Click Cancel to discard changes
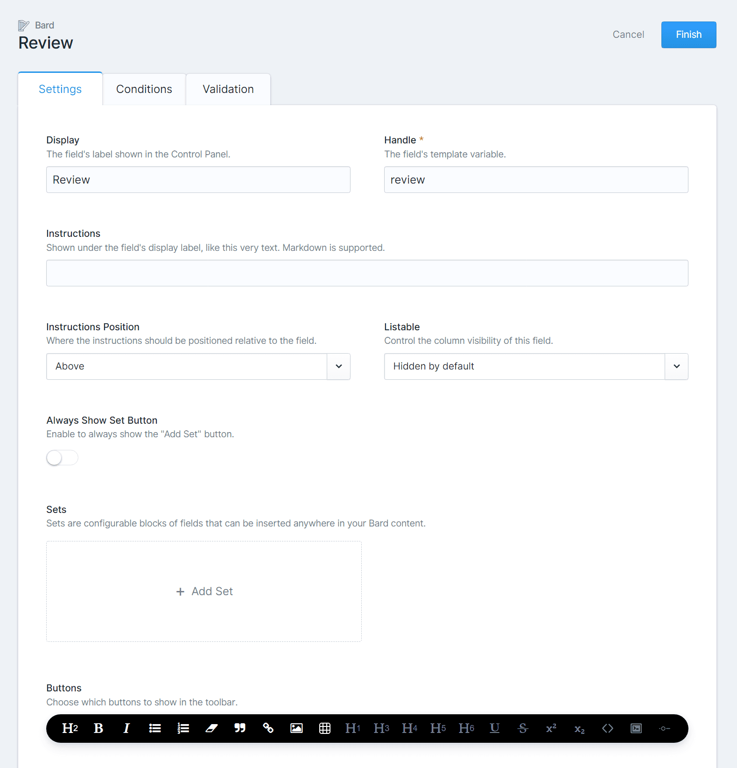 (628, 35)
